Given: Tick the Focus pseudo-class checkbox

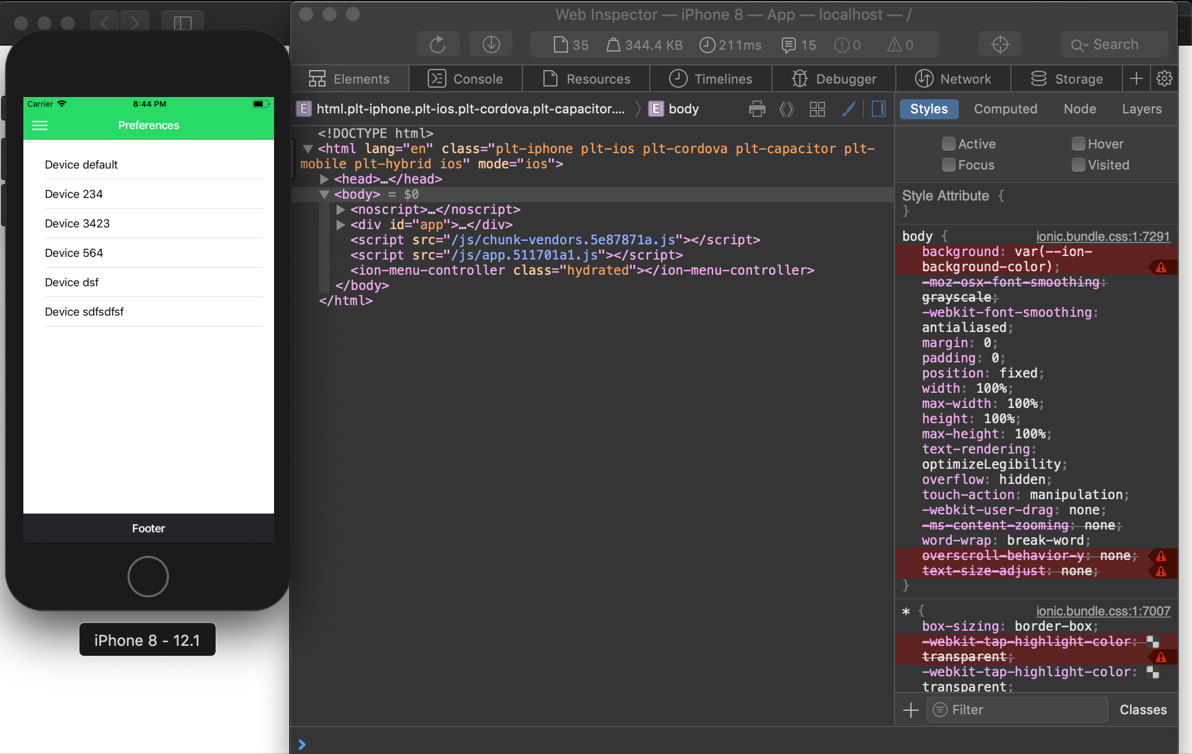Looking at the screenshot, I should 948,165.
